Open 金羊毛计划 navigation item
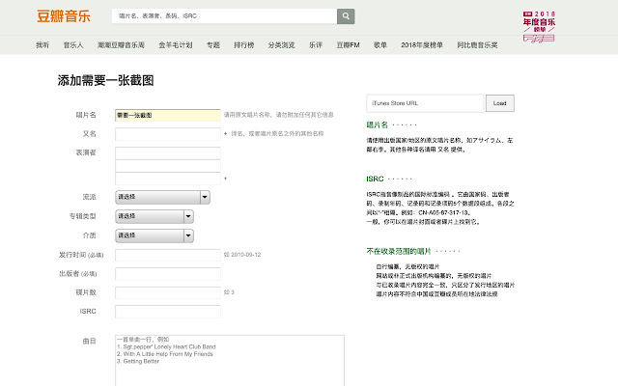Viewport: 618px width, 386px height. coord(176,45)
